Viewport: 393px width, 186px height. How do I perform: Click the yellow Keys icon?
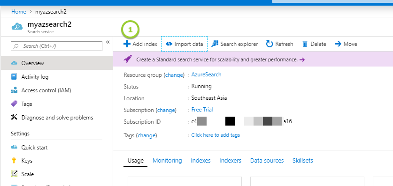tap(14, 161)
